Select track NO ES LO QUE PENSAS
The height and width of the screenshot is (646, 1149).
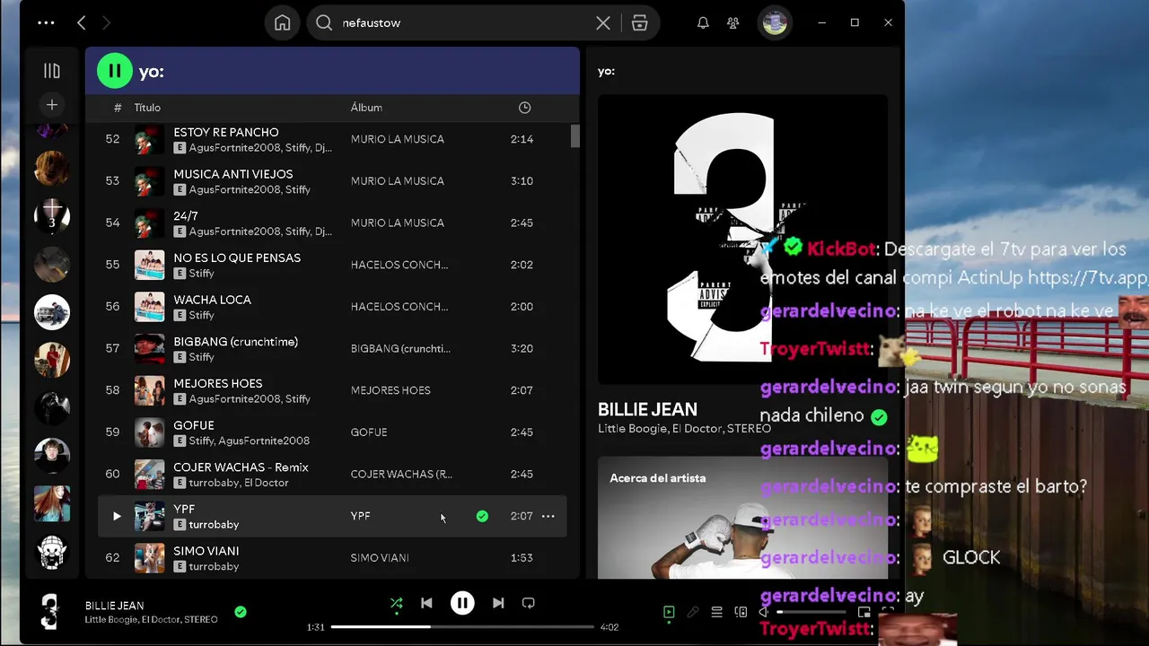tap(237, 258)
